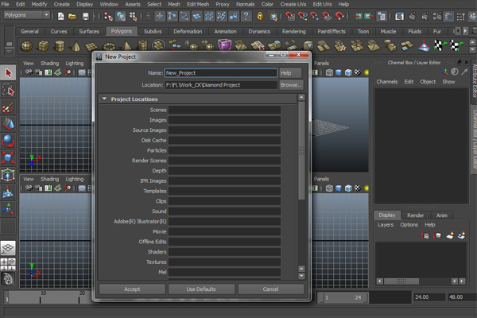Switch to Anim layer tab
This screenshot has height=318, width=477.
pos(442,215)
